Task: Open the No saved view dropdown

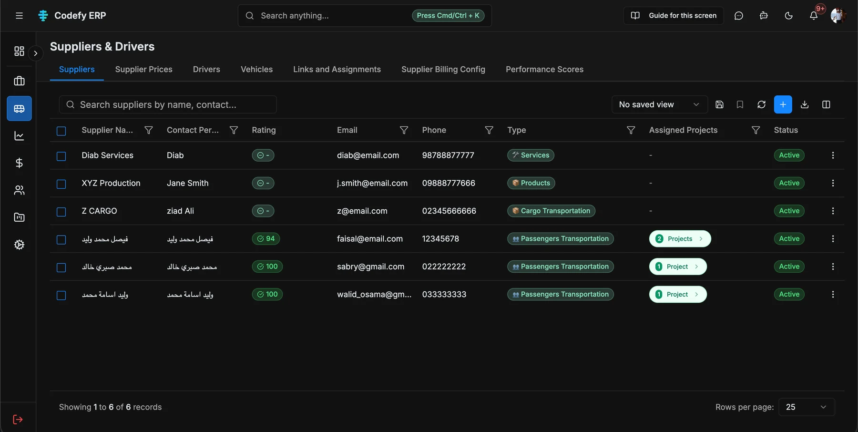Action: (660, 104)
